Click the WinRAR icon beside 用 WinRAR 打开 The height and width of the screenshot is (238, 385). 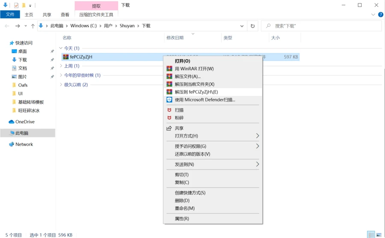click(169, 68)
